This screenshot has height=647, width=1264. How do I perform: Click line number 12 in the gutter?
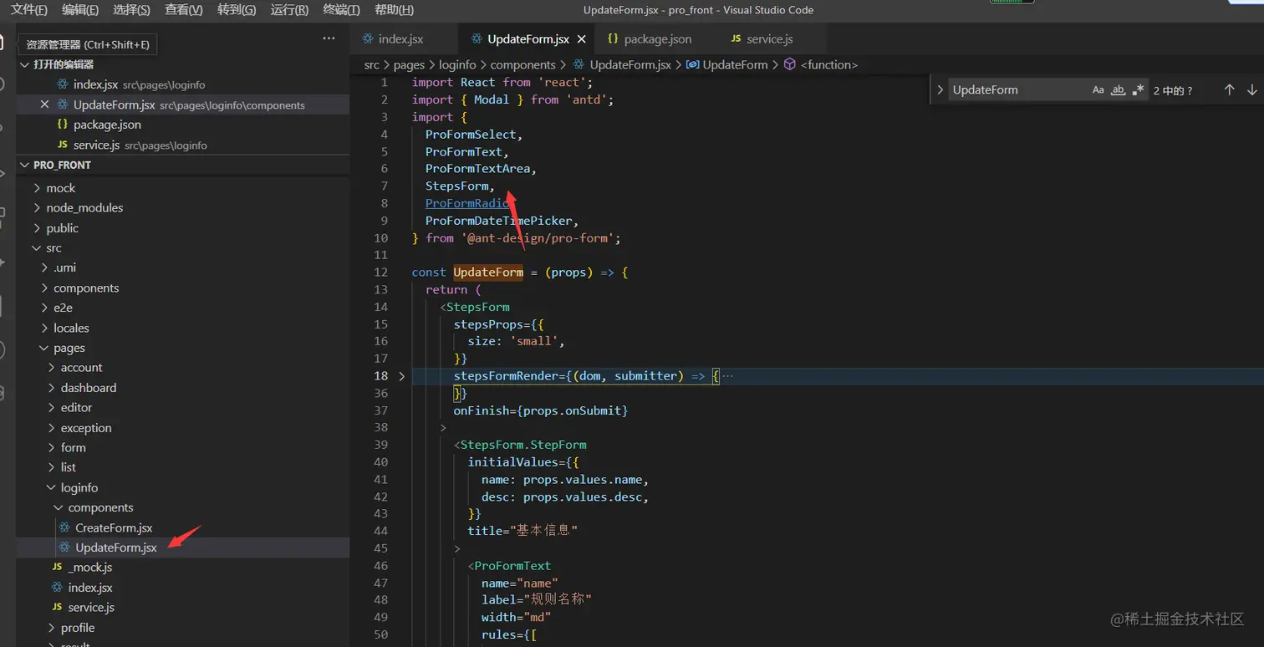coord(380,273)
